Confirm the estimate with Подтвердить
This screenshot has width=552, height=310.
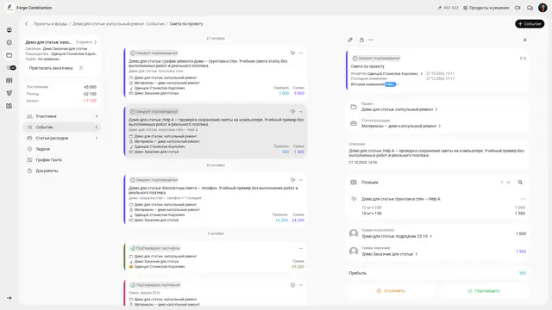pyautogui.click(x=483, y=291)
